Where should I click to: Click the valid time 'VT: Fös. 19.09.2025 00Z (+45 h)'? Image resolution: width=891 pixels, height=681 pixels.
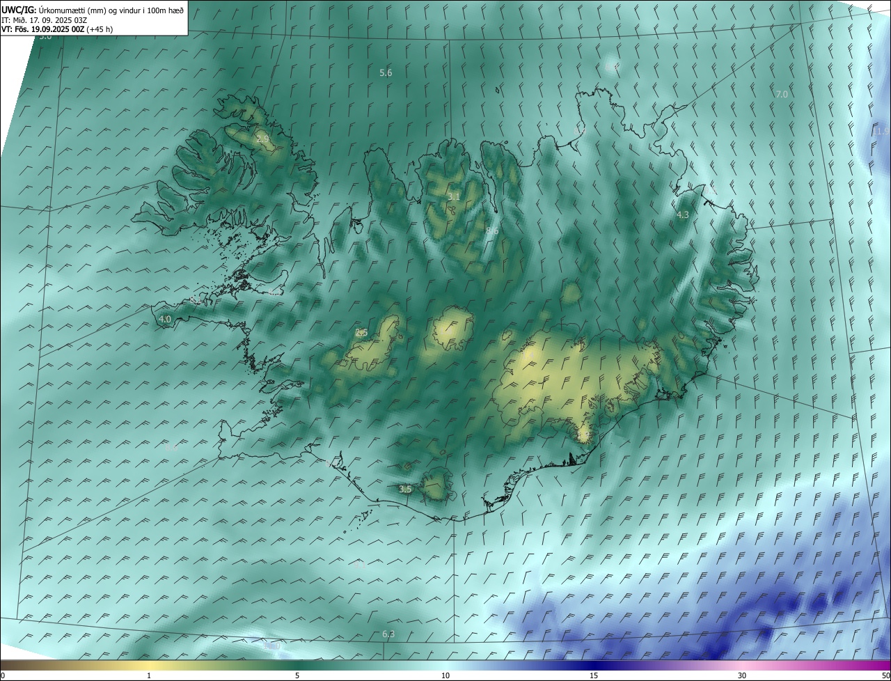(x=57, y=29)
